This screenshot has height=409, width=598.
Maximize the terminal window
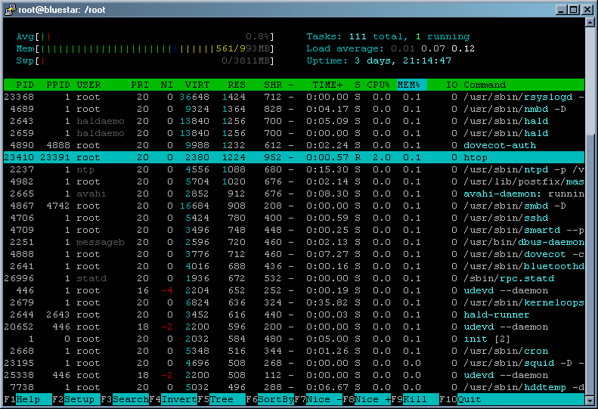[x=573, y=10]
